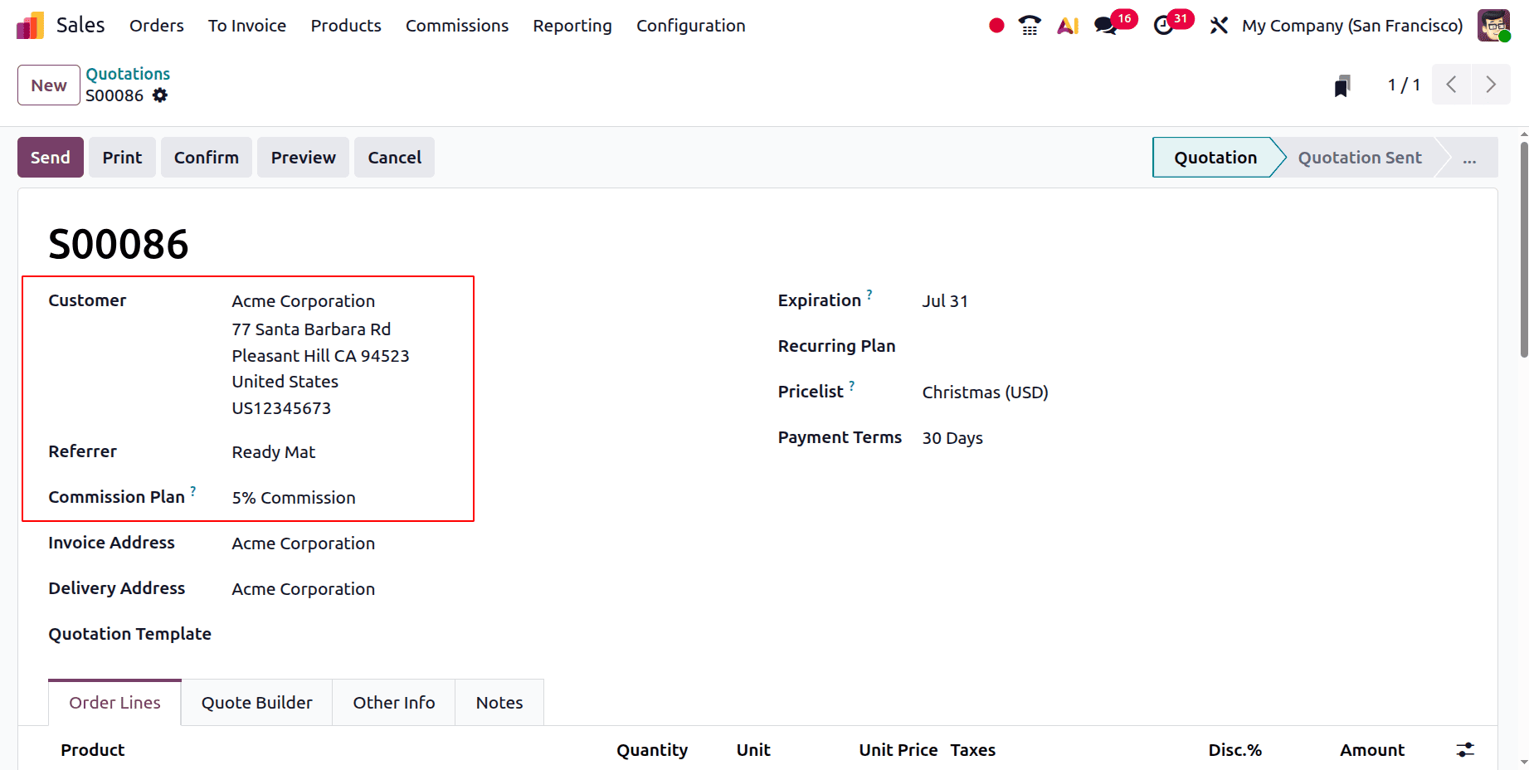Open the Products menu
This screenshot has width=1529, height=770.
pyautogui.click(x=346, y=26)
